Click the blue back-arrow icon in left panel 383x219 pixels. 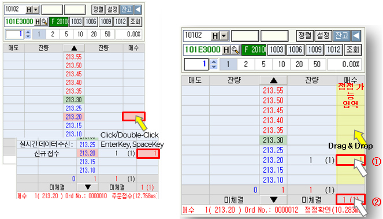point(138,9)
